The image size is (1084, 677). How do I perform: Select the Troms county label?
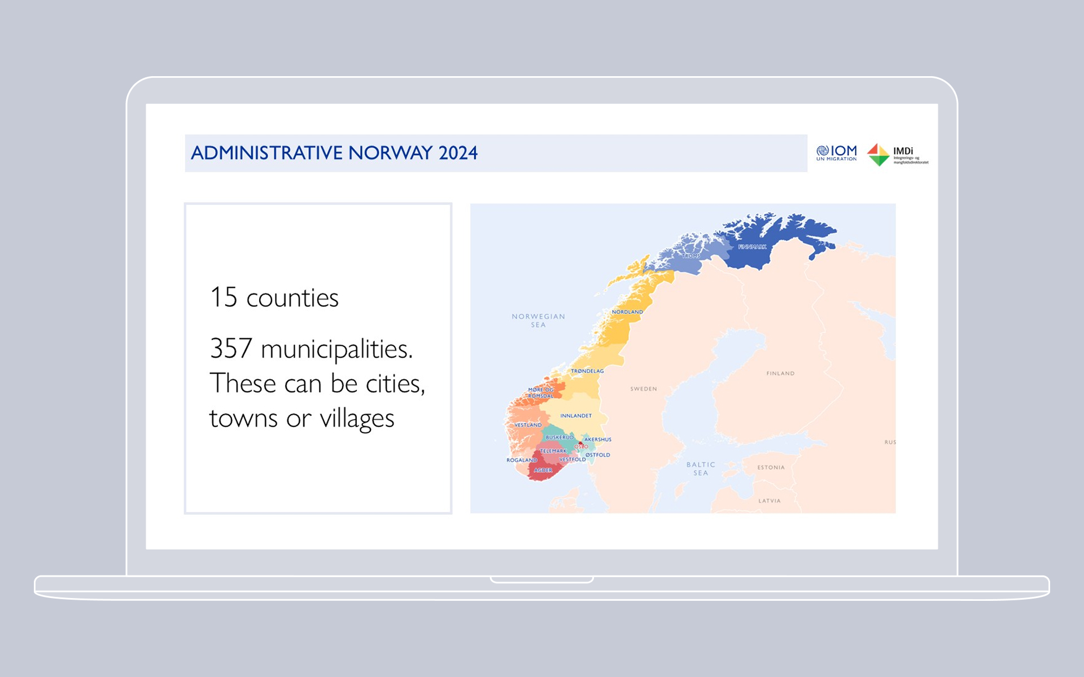[x=691, y=256]
